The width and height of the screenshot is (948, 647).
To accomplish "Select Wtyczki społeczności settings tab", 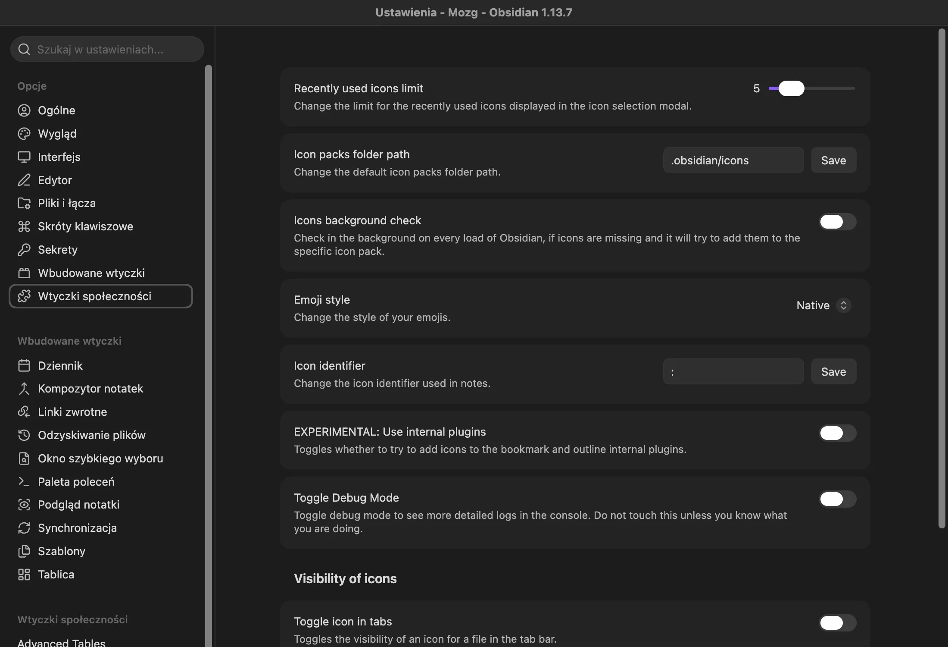I will click(x=101, y=296).
